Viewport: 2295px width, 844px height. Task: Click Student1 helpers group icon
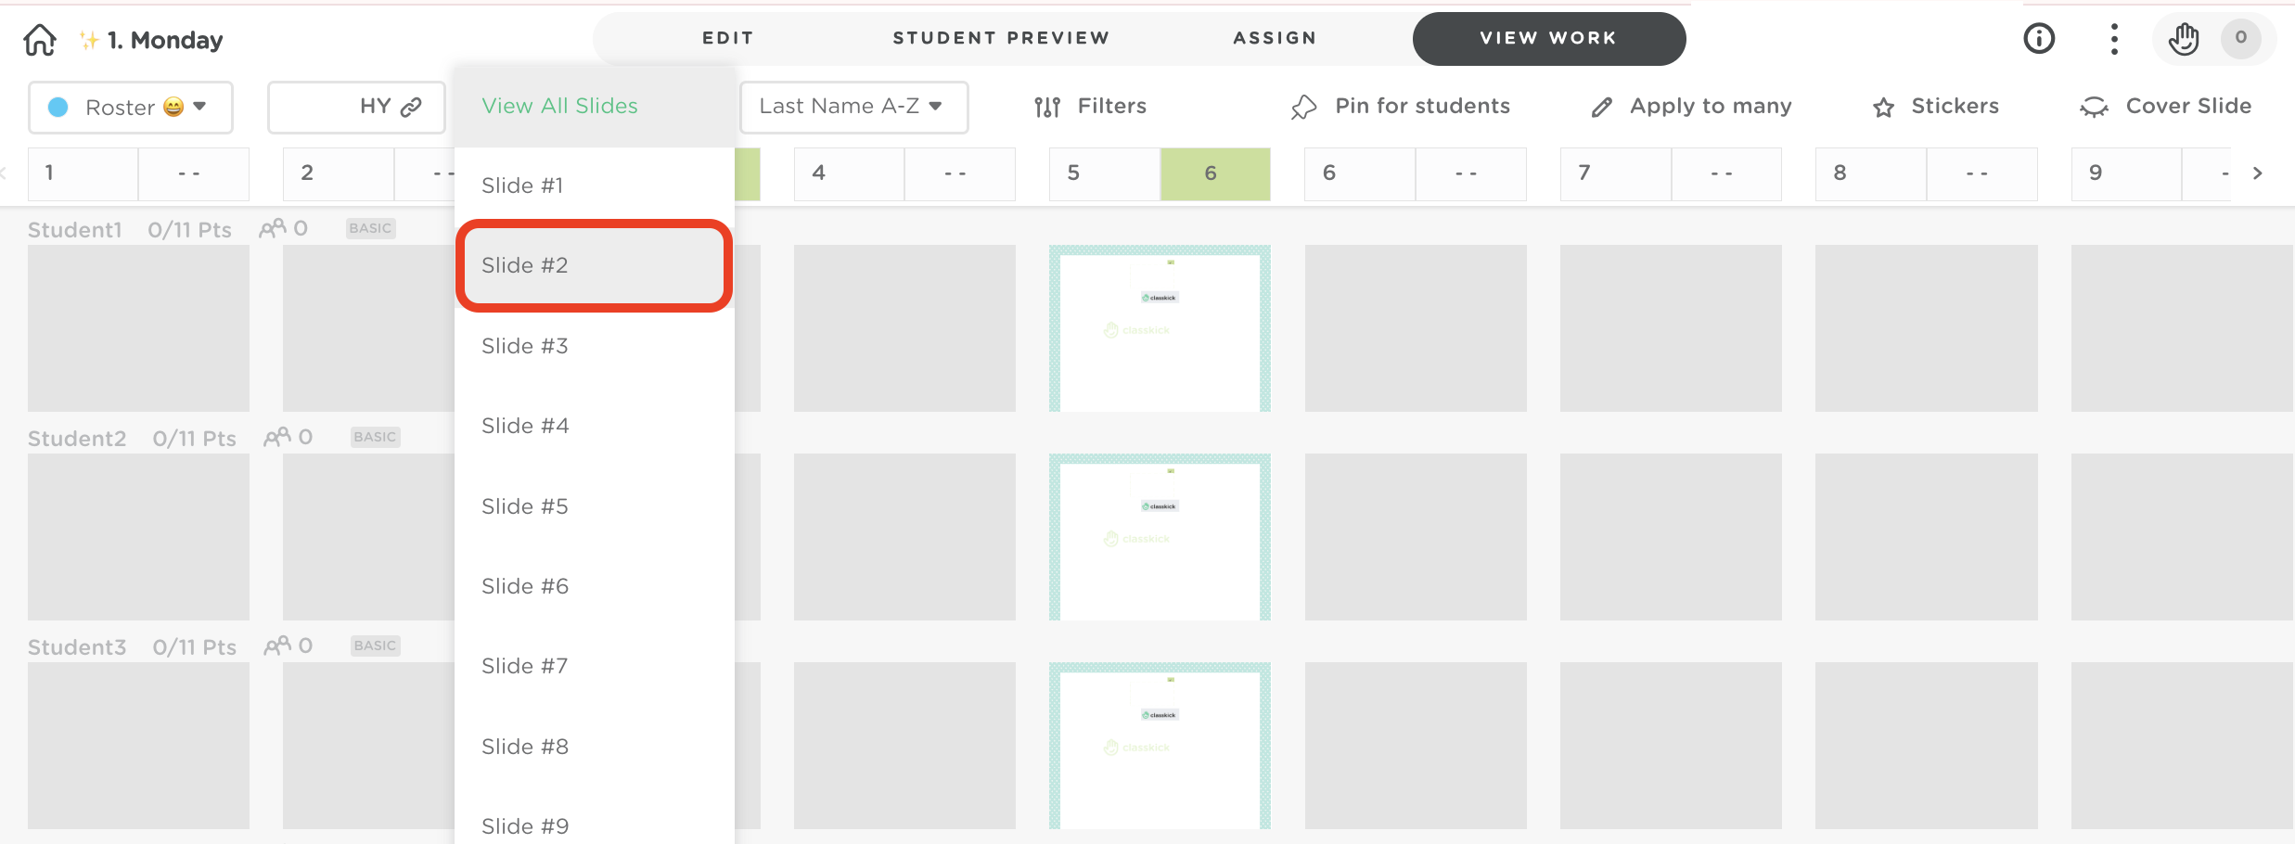click(x=273, y=228)
